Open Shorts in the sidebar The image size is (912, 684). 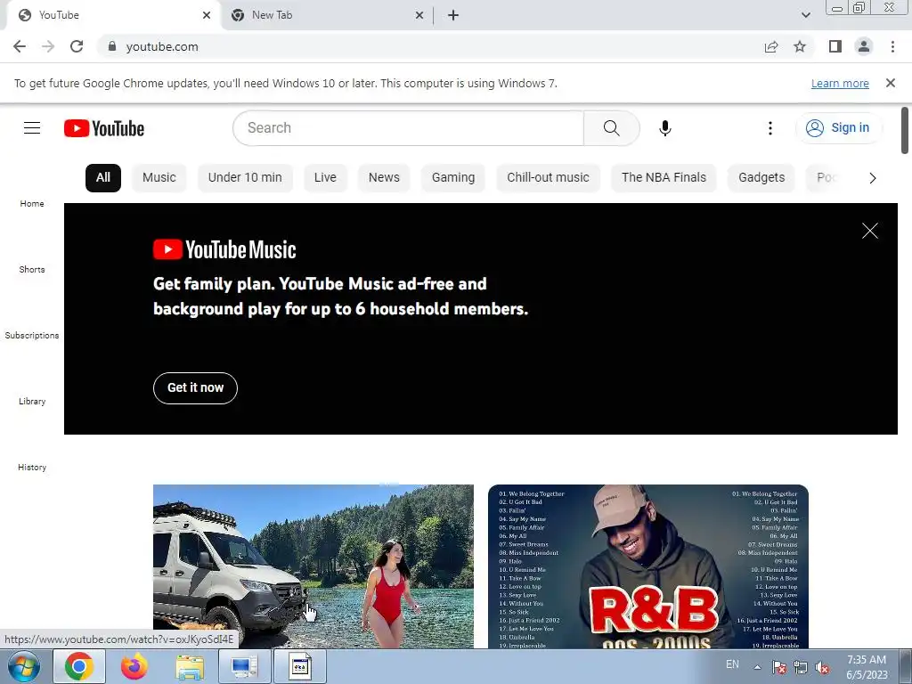(x=32, y=269)
